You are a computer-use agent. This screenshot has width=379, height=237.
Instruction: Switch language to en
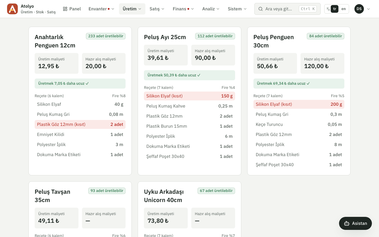click(x=343, y=9)
